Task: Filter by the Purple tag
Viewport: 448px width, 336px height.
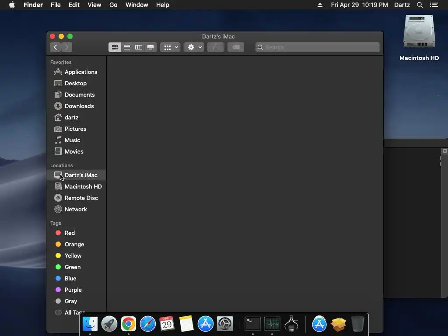Action: click(x=76, y=290)
